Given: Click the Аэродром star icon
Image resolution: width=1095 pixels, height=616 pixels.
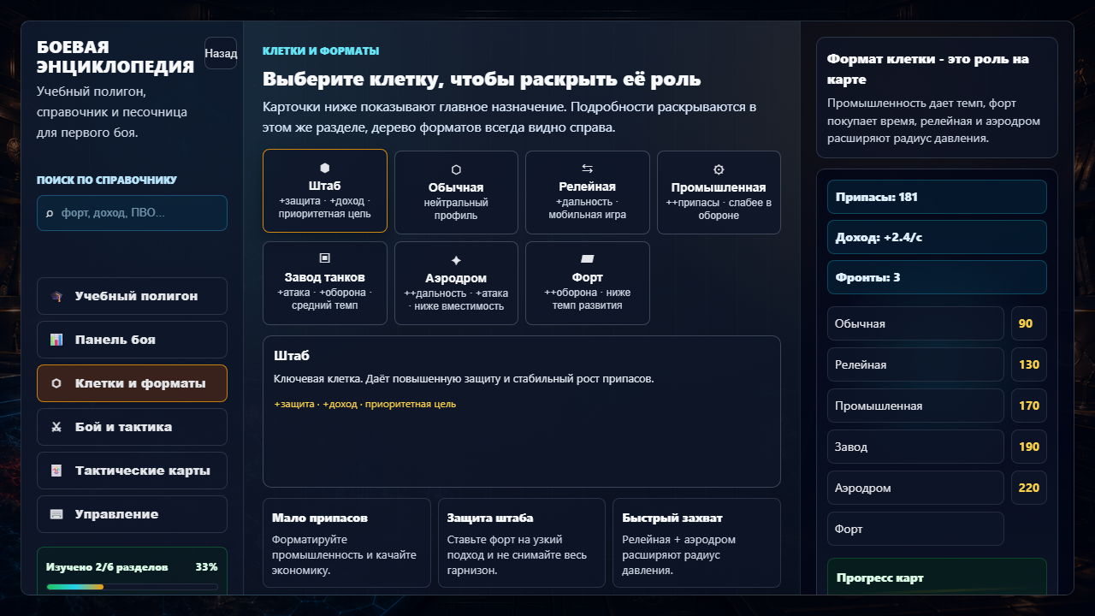Looking at the screenshot, I should click(x=456, y=260).
